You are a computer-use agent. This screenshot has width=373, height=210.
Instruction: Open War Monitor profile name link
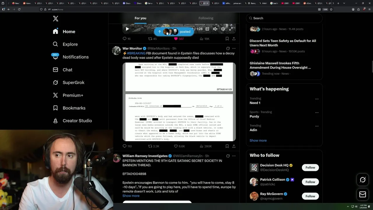(x=132, y=48)
